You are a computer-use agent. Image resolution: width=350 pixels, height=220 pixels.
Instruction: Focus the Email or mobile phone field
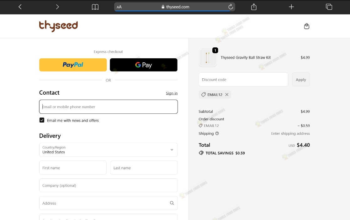coord(109,107)
